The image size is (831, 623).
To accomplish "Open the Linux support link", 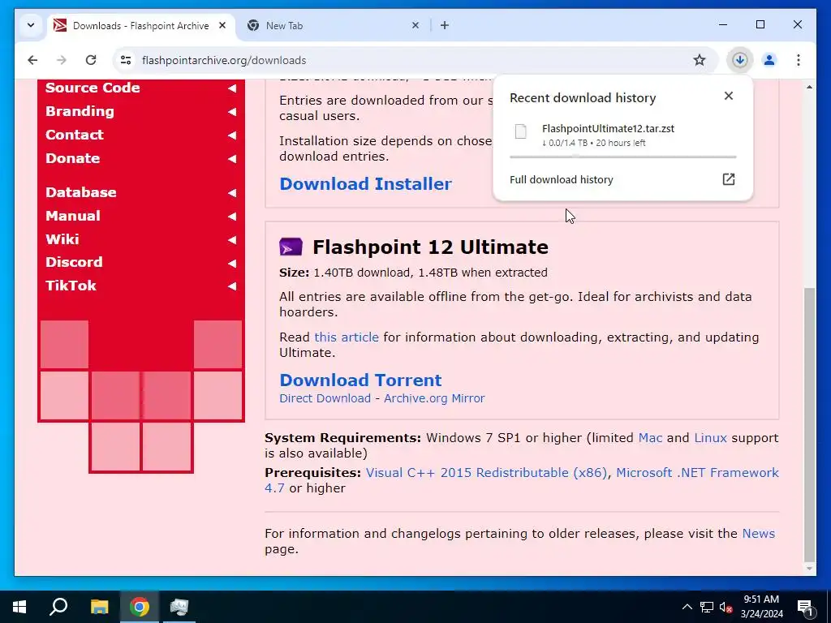I will click(x=710, y=438).
